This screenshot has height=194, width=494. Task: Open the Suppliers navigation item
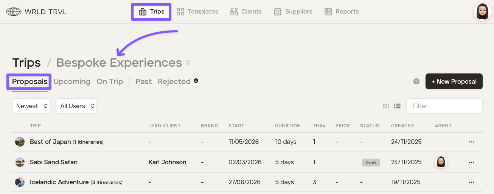pos(293,12)
